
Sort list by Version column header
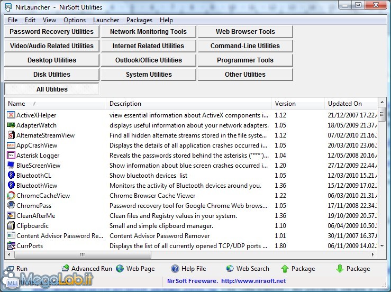pos(298,104)
